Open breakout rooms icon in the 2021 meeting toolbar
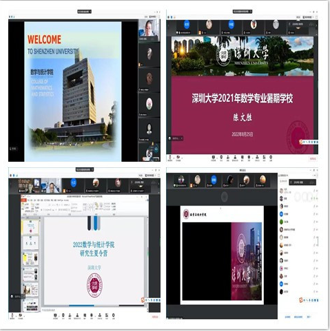 pyautogui.click(x=257, y=158)
